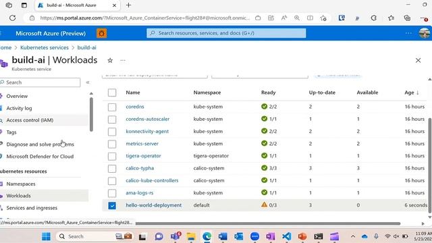
Task: Open the ama-logs-rs deployment link
Action: point(140,193)
